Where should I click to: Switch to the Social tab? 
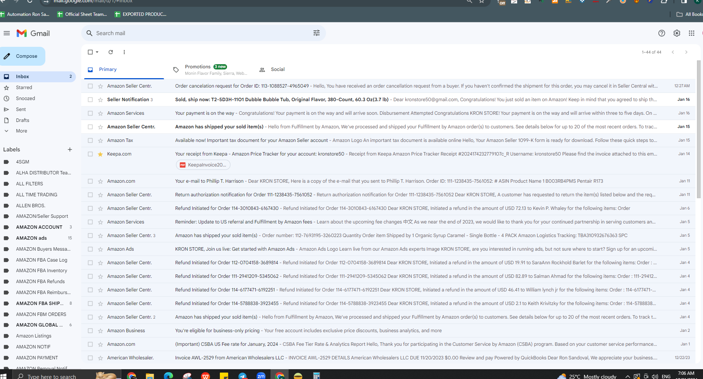click(x=278, y=69)
